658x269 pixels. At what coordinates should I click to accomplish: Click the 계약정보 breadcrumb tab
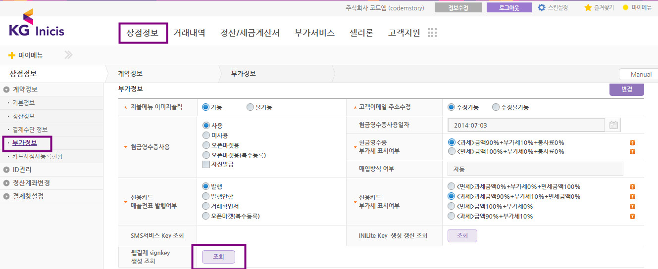130,74
